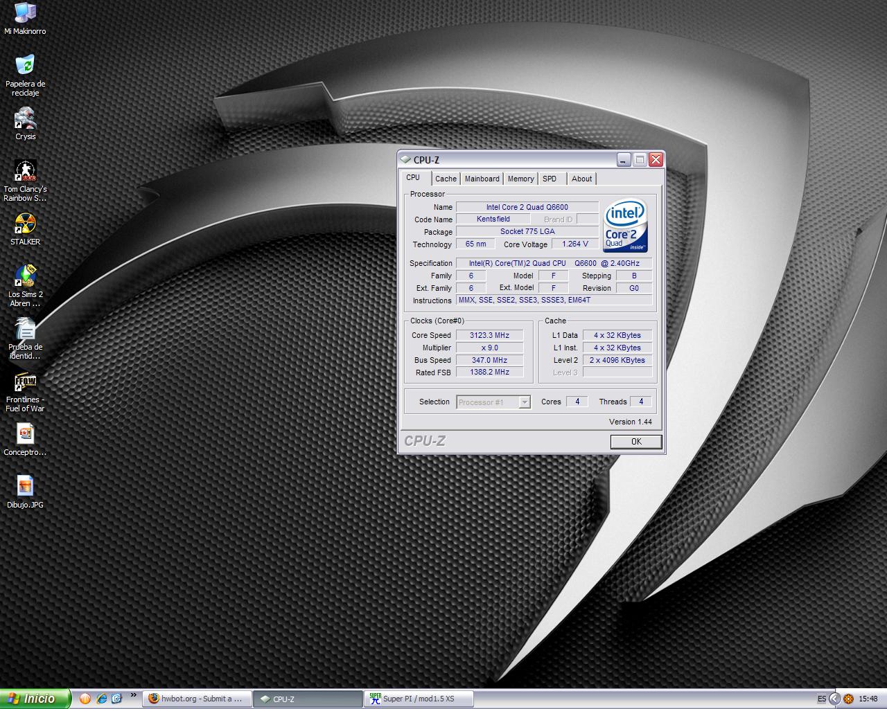Click the Revision value G0

coord(633,288)
